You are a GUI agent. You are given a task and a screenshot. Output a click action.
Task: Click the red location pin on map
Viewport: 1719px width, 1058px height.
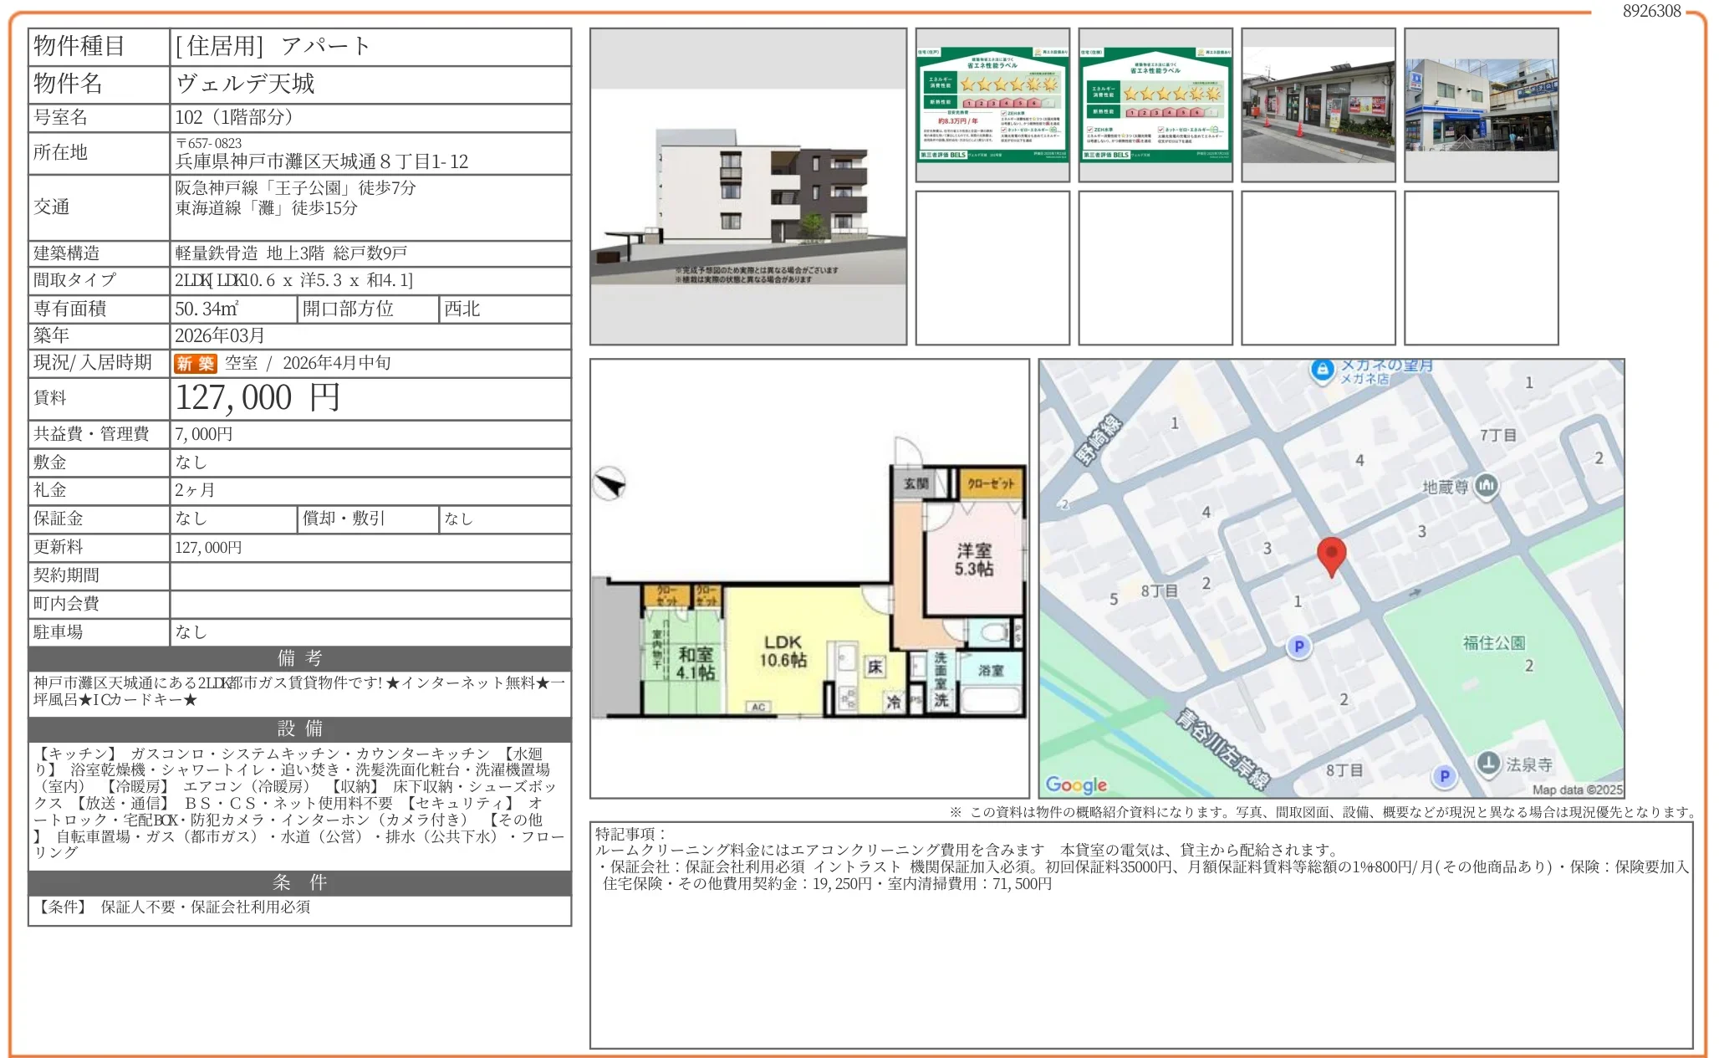tap(1331, 555)
